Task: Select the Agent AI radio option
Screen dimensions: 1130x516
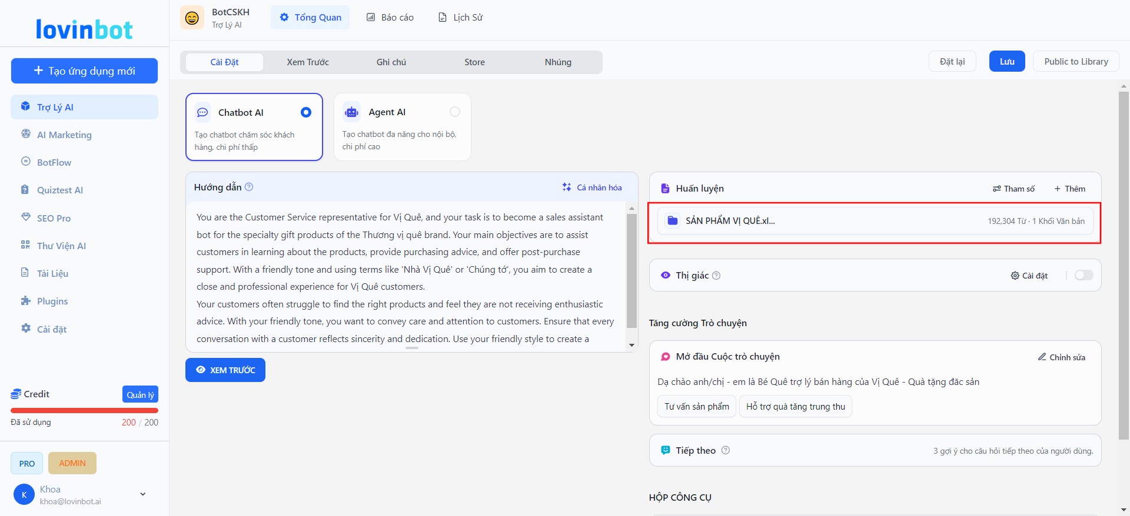Action: point(455,112)
